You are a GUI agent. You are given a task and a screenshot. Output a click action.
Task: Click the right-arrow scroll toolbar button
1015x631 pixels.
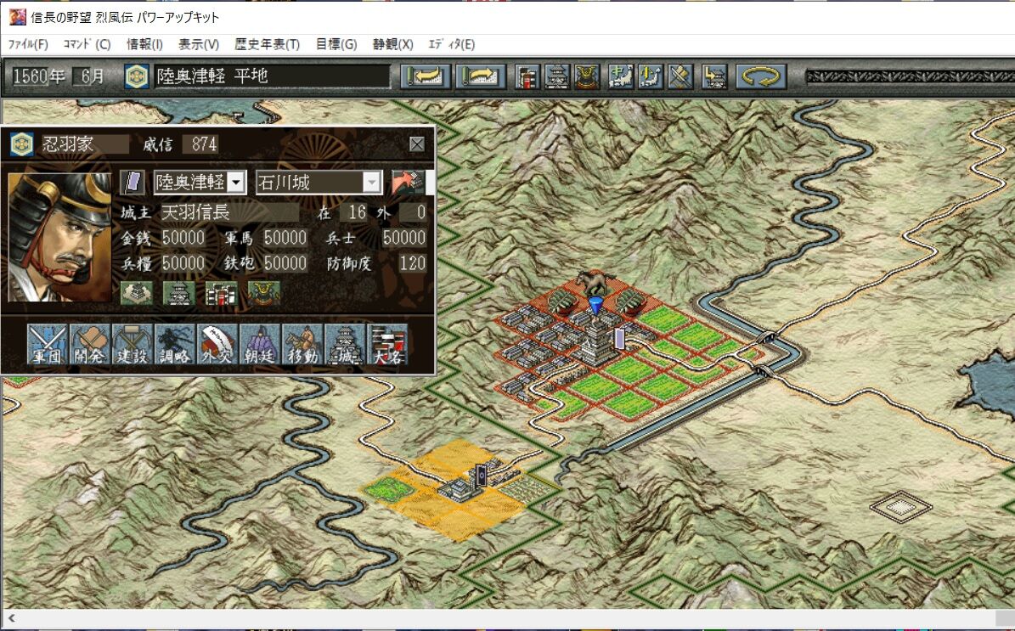480,76
